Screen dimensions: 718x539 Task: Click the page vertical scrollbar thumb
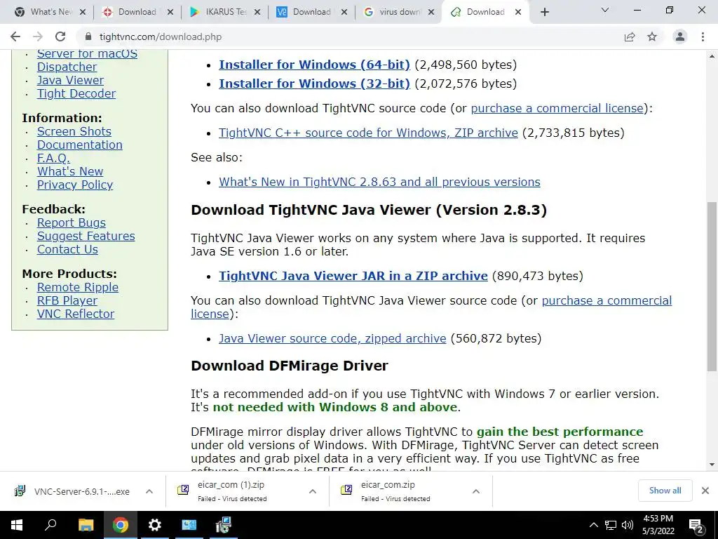(712, 286)
